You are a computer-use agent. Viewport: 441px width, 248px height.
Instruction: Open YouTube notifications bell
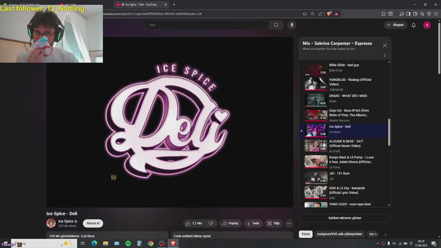(x=414, y=25)
